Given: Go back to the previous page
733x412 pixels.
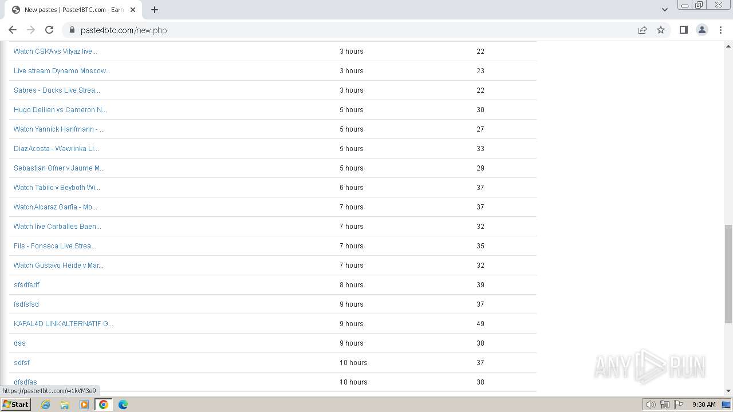Looking at the screenshot, I should tap(13, 30).
